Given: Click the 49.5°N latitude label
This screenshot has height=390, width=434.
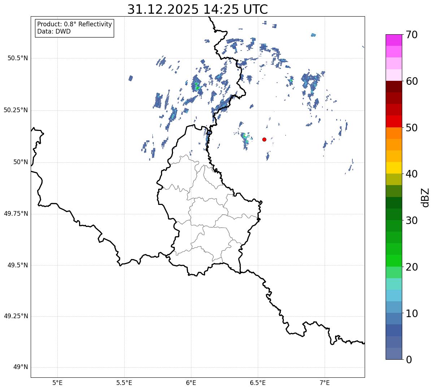Looking at the screenshot, I should point(18,265).
